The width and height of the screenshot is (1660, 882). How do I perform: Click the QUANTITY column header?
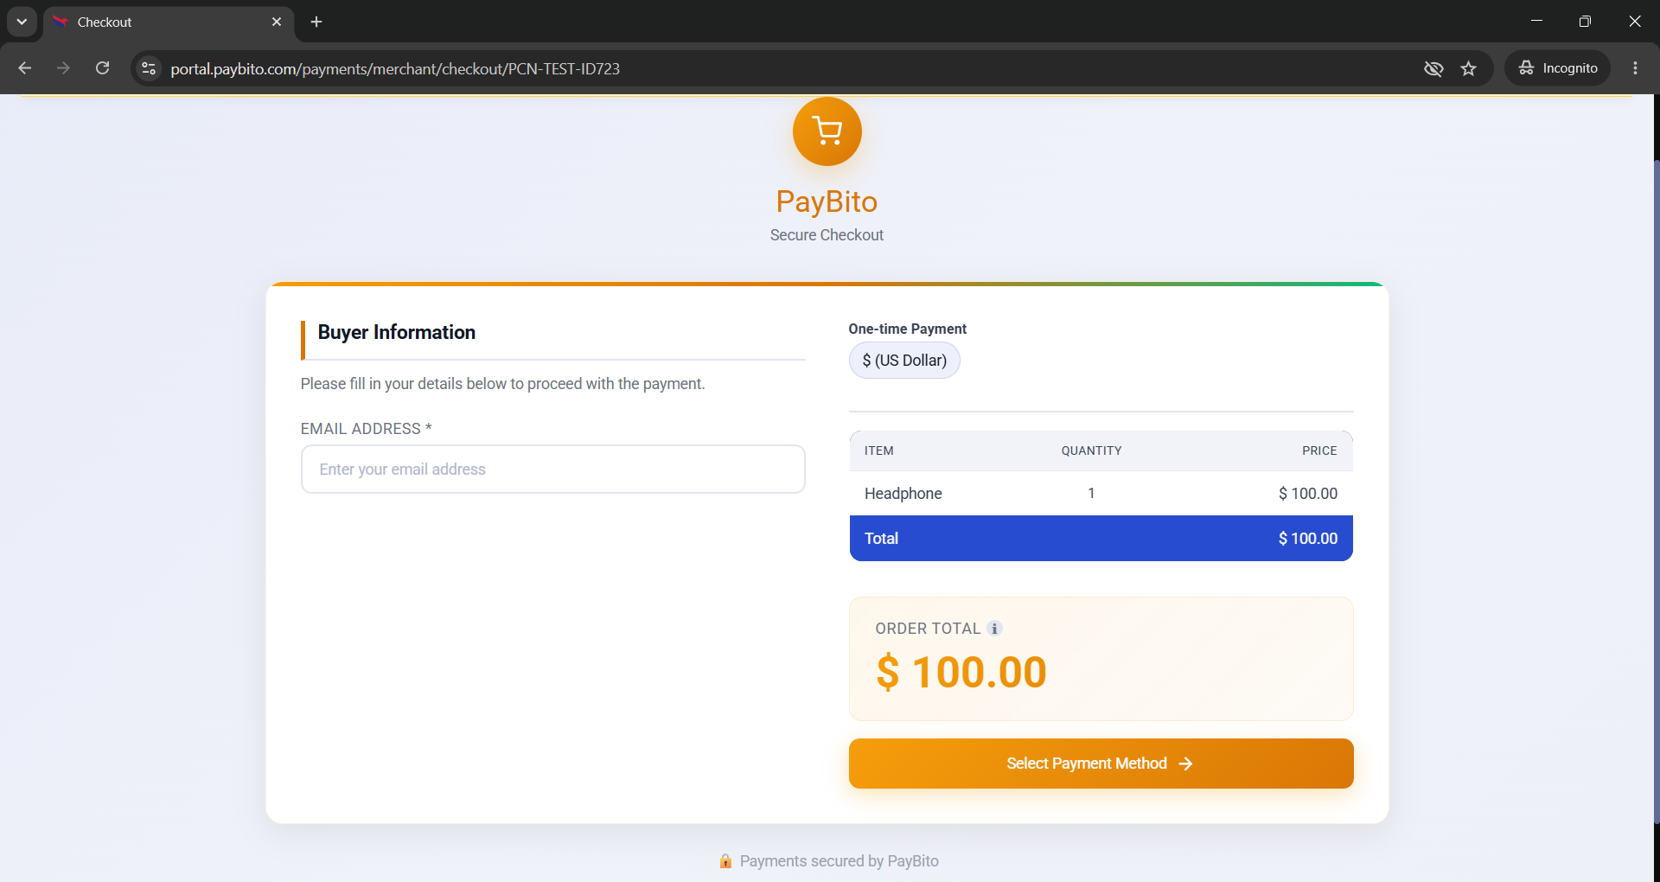pos(1091,451)
